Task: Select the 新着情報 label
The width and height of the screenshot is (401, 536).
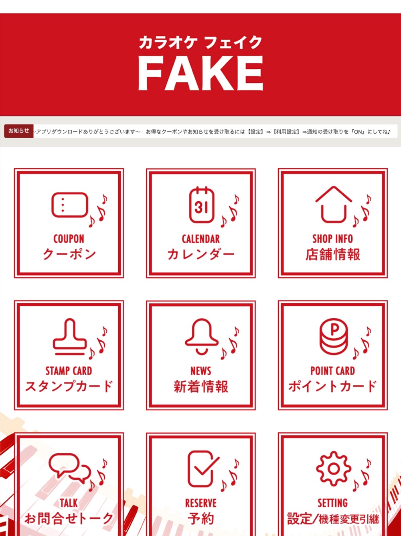Action: [x=201, y=386]
